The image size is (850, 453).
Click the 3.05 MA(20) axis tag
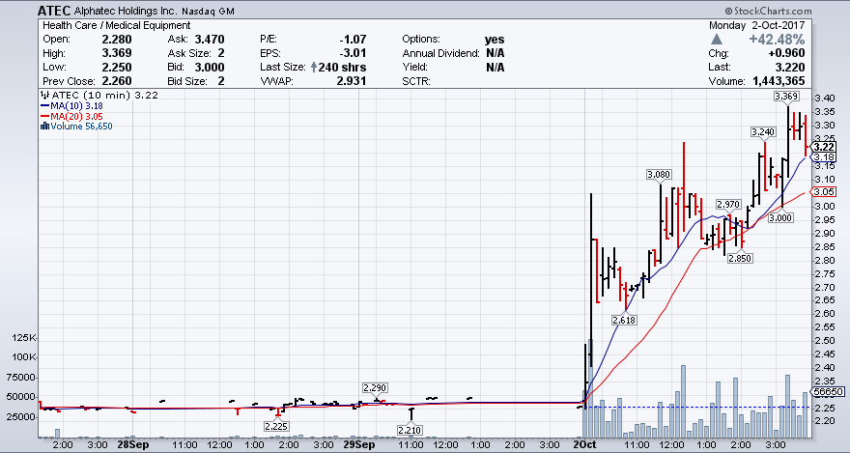coord(823,192)
